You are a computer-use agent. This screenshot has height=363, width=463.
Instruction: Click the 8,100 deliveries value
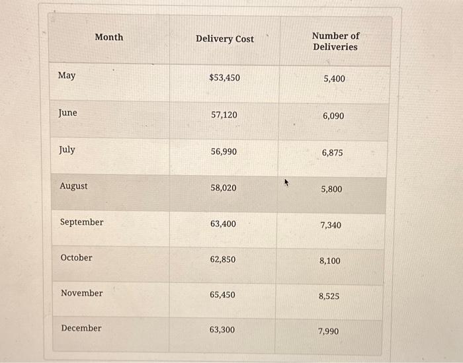coord(330,261)
